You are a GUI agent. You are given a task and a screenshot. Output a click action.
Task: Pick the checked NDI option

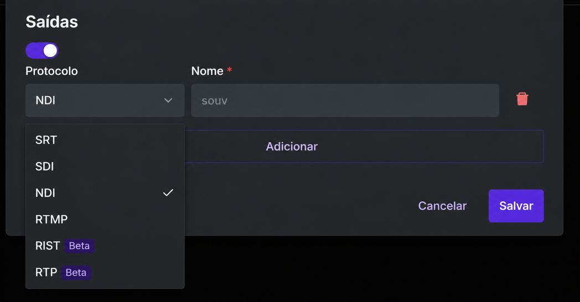105,193
